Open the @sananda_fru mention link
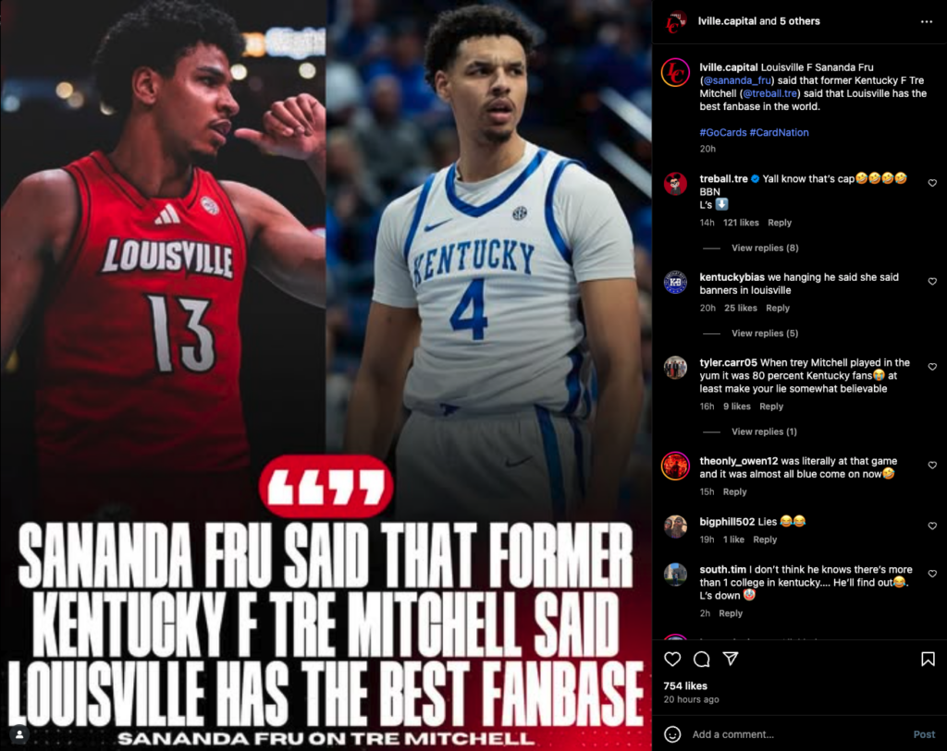This screenshot has width=947, height=751. click(x=737, y=80)
